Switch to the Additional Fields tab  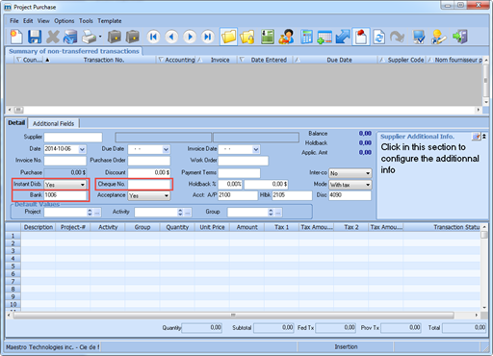53,123
